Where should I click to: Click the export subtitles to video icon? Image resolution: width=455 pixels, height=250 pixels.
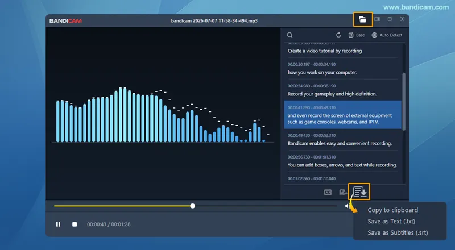[343, 192]
